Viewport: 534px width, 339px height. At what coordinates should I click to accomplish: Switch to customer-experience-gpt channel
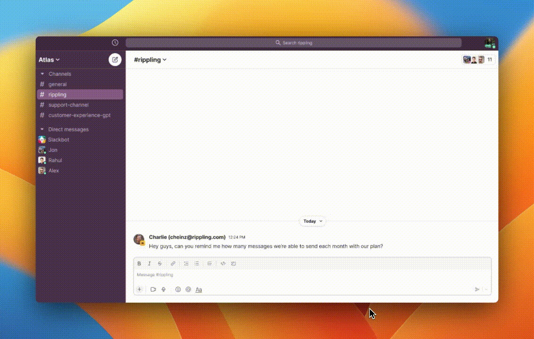click(80, 115)
